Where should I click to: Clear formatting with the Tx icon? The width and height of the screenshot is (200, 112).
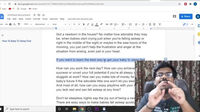tap(160, 24)
